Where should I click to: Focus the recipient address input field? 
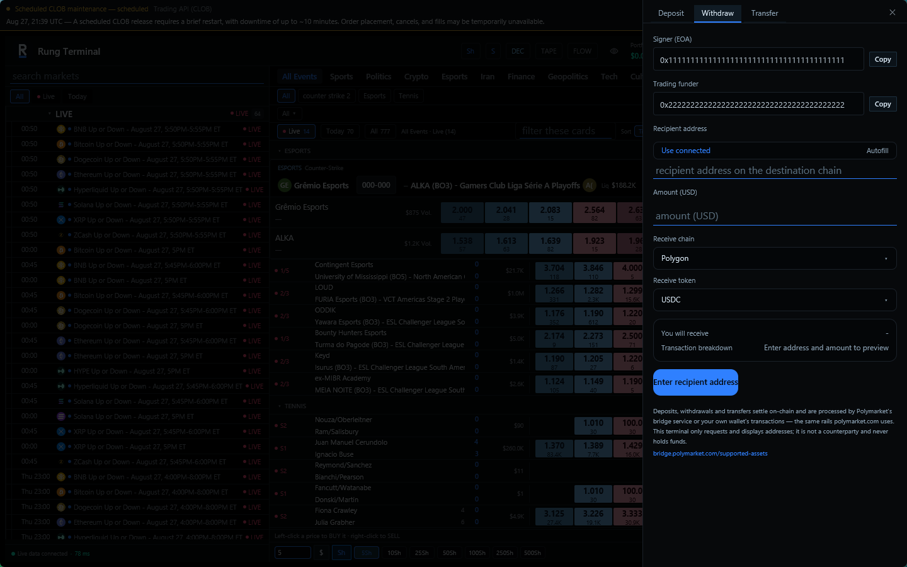[775, 171]
